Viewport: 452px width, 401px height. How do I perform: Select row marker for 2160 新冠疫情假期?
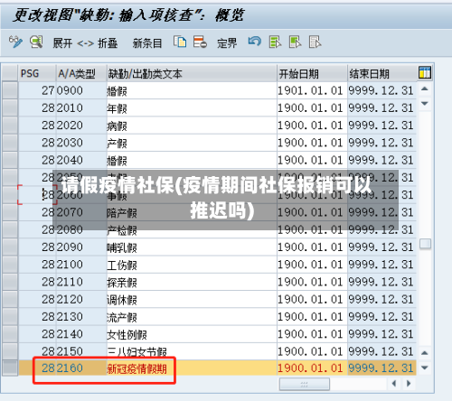pos(10,368)
